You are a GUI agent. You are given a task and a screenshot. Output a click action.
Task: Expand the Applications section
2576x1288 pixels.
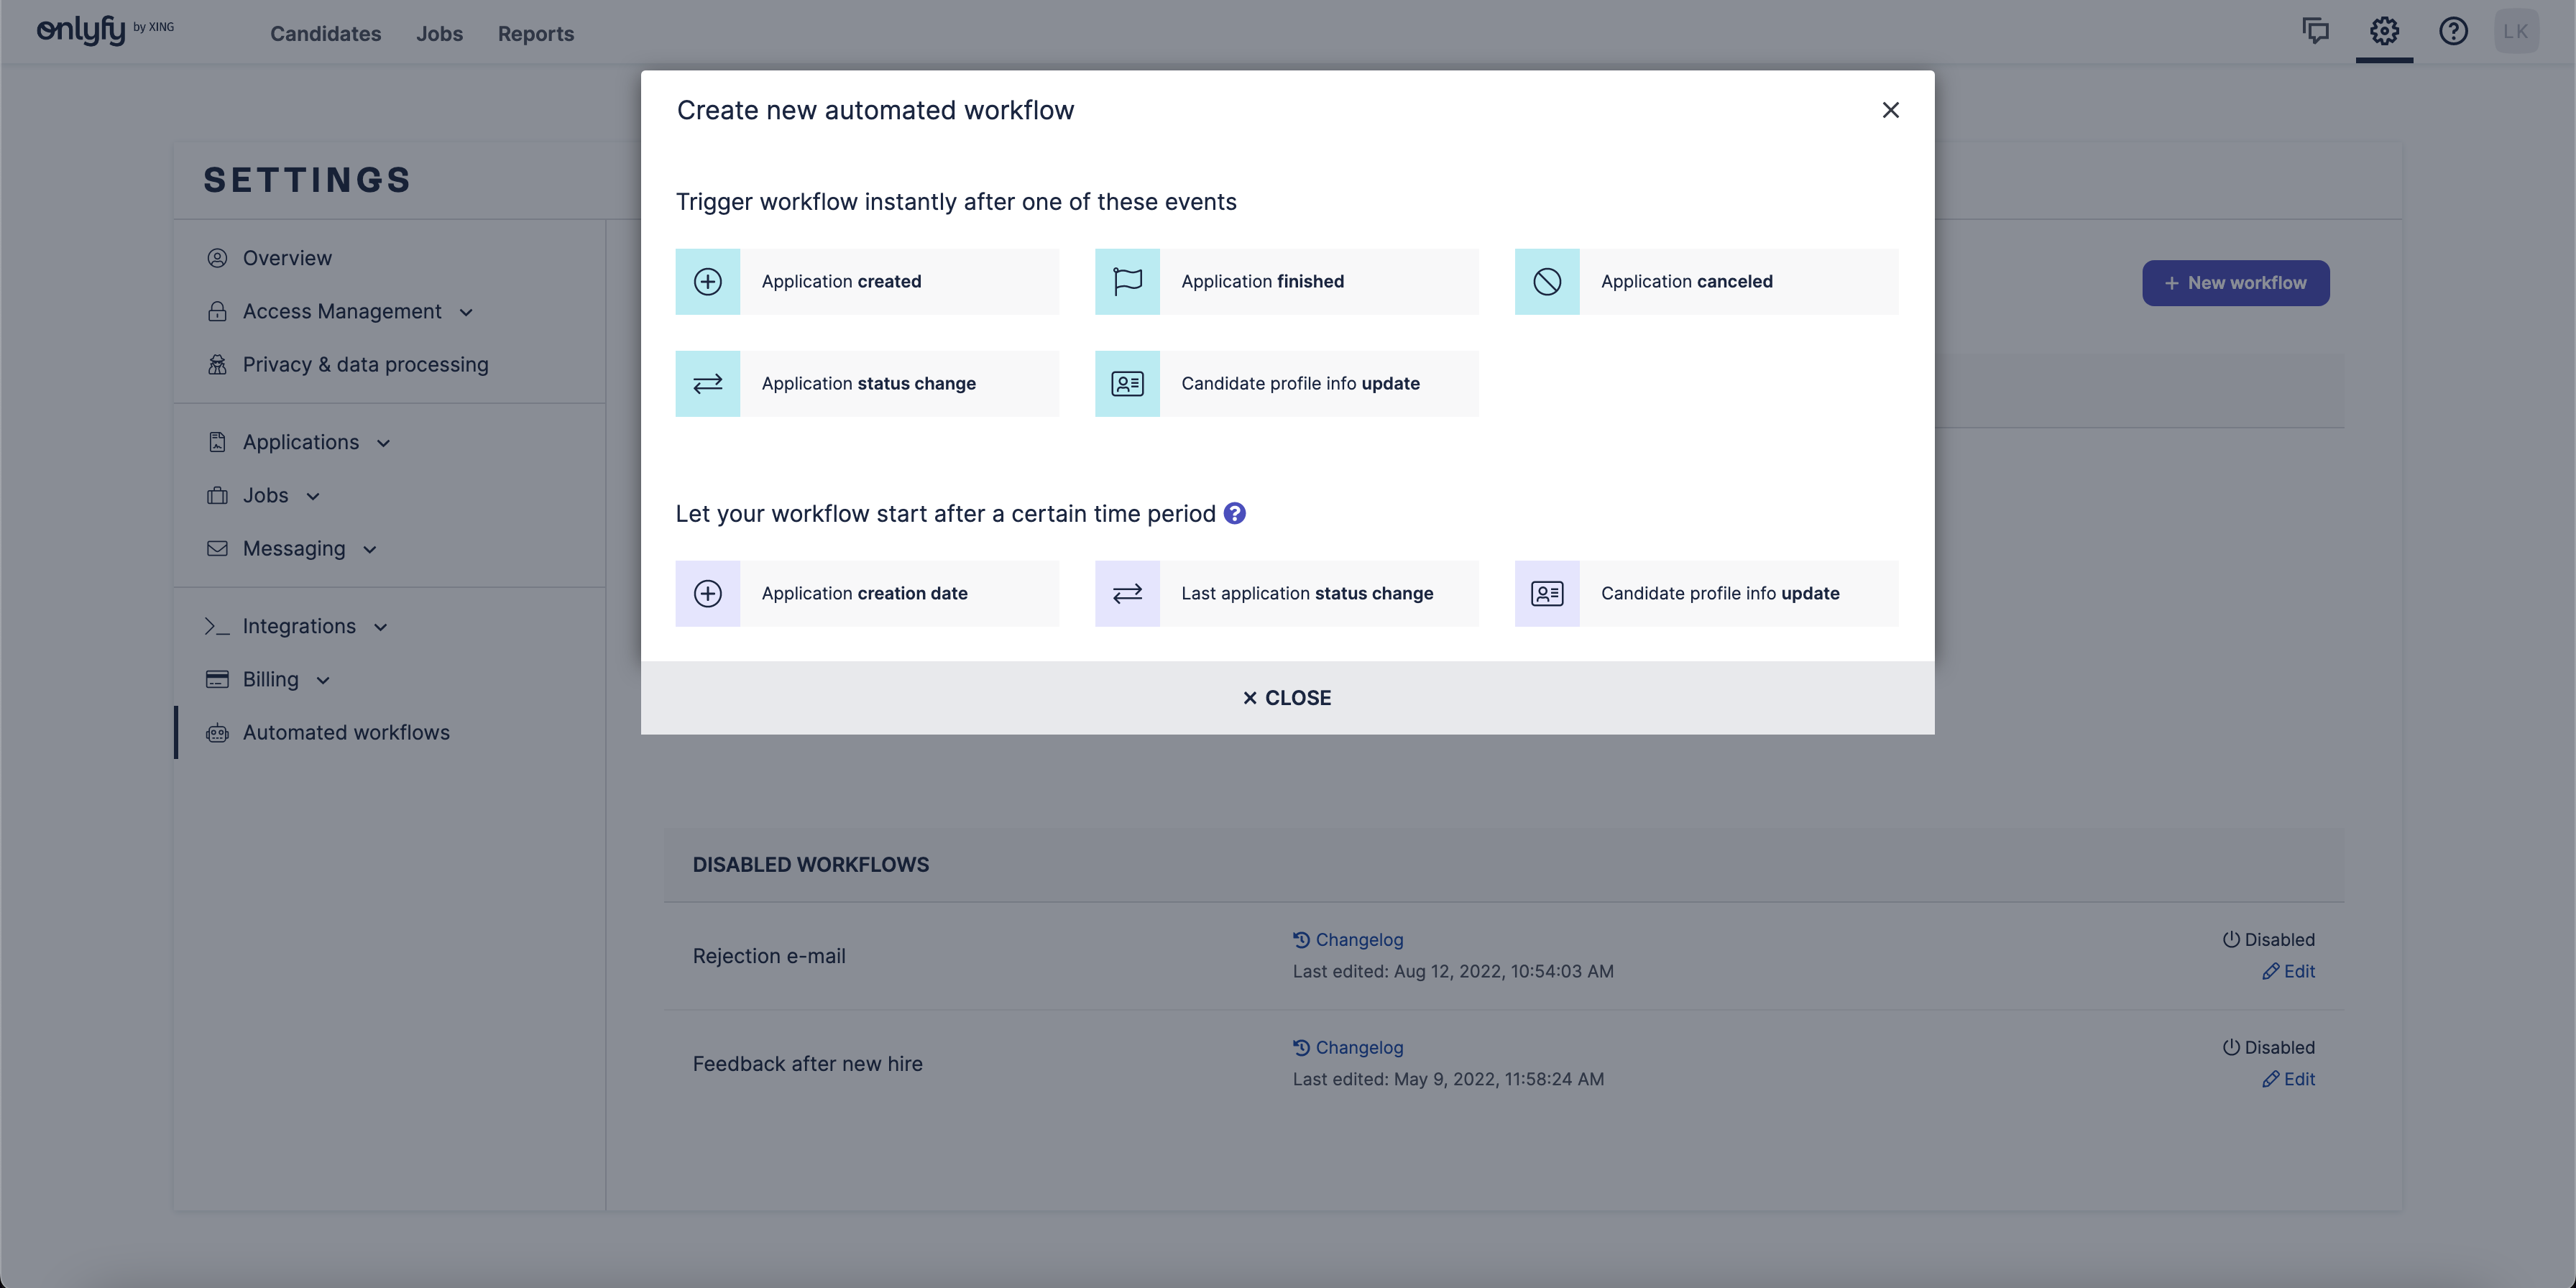pos(383,442)
